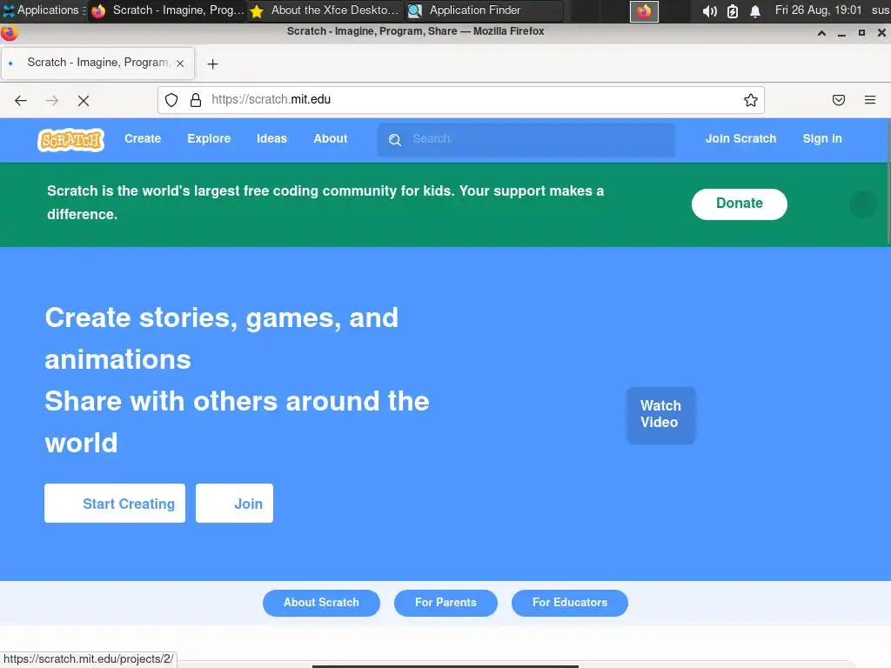Click the Start Creating button
891x668 pixels.
[x=115, y=504]
